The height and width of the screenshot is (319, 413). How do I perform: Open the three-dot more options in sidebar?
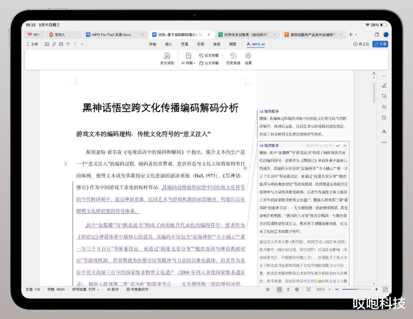[x=384, y=142]
